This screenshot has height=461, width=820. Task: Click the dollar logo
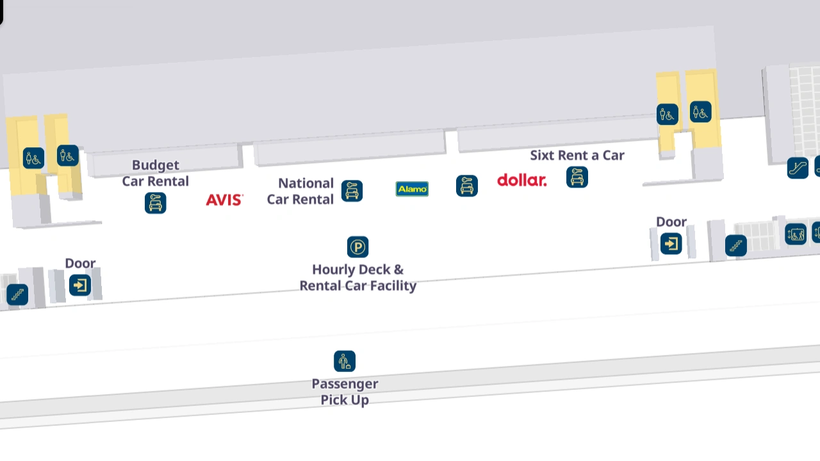pyautogui.click(x=522, y=180)
